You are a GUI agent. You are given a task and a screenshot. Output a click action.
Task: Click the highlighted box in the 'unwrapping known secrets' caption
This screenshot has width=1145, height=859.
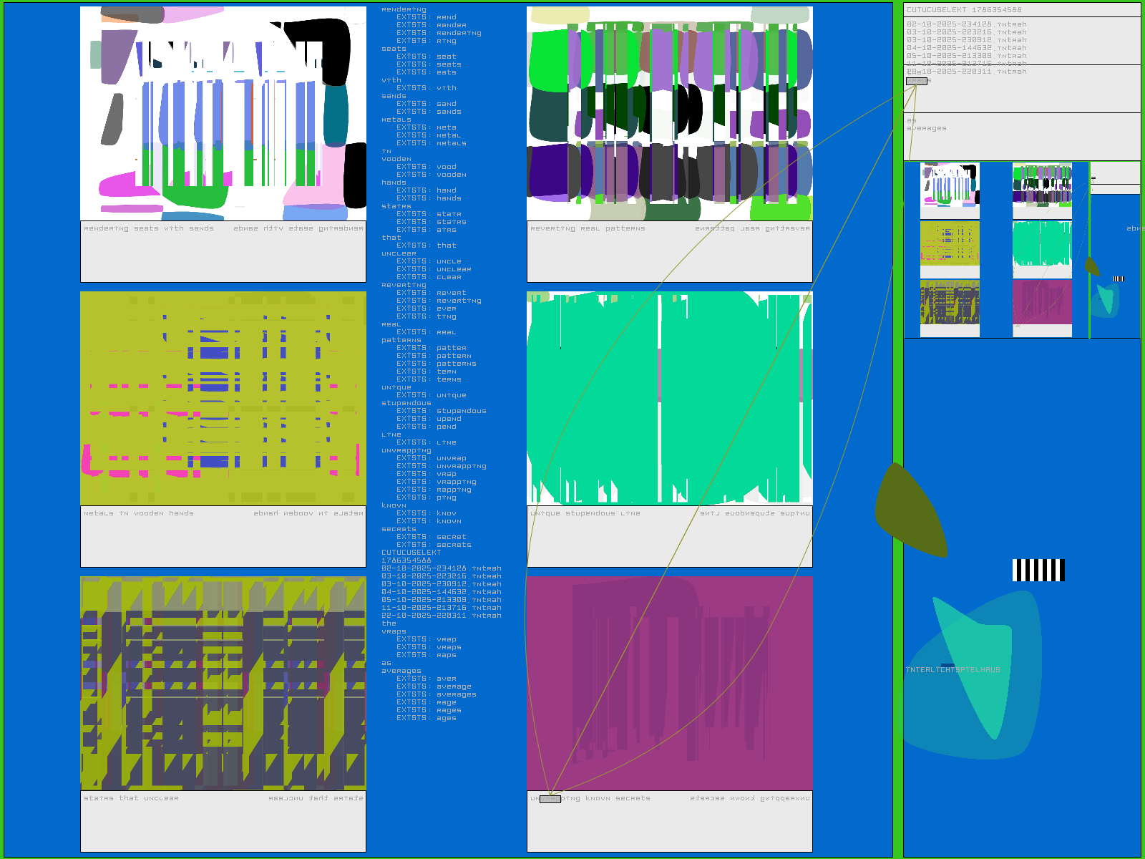pos(550,799)
